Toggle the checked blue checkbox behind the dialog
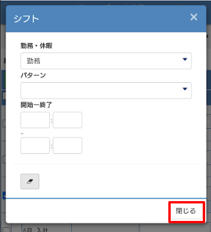 (x=4, y=195)
